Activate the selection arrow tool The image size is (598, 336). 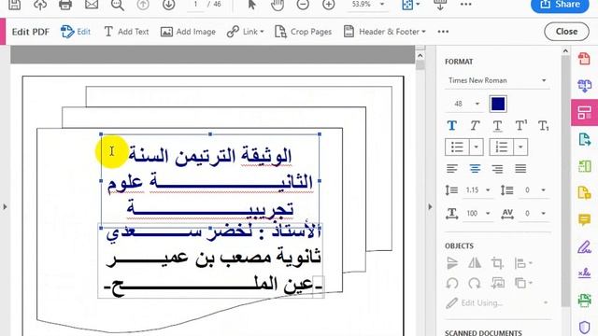[x=251, y=5]
